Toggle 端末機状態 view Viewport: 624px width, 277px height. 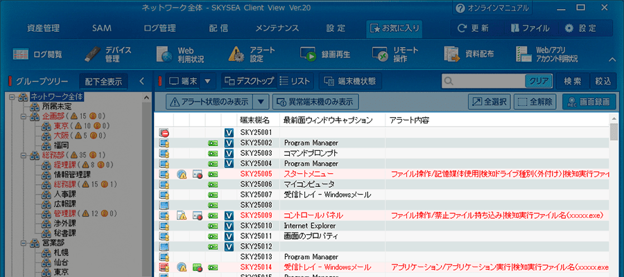pyautogui.click(x=350, y=81)
